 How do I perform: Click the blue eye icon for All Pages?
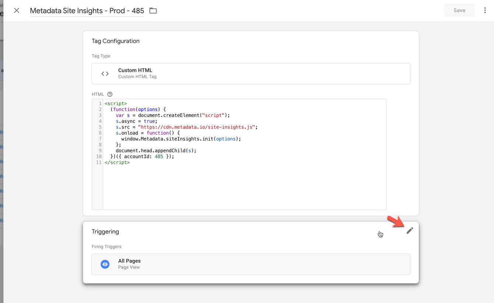pyautogui.click(x=105, y=264)
